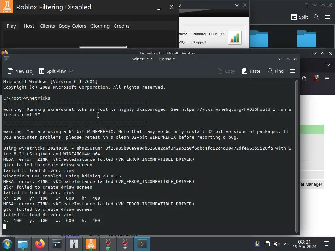Screen dimensions: 335x251
Task: Switch to Firefox from taskbar
Action: [40, 244]
